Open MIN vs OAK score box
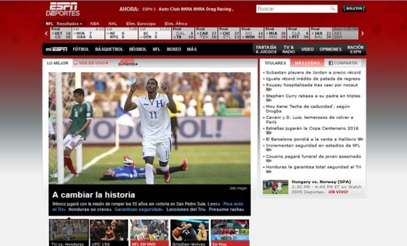The image size is (407, 246). tap(88, 33)
